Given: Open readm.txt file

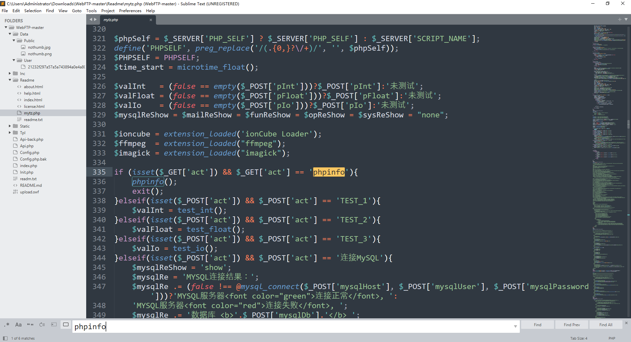Looking at the screenshot, I should tap(28, 179).
